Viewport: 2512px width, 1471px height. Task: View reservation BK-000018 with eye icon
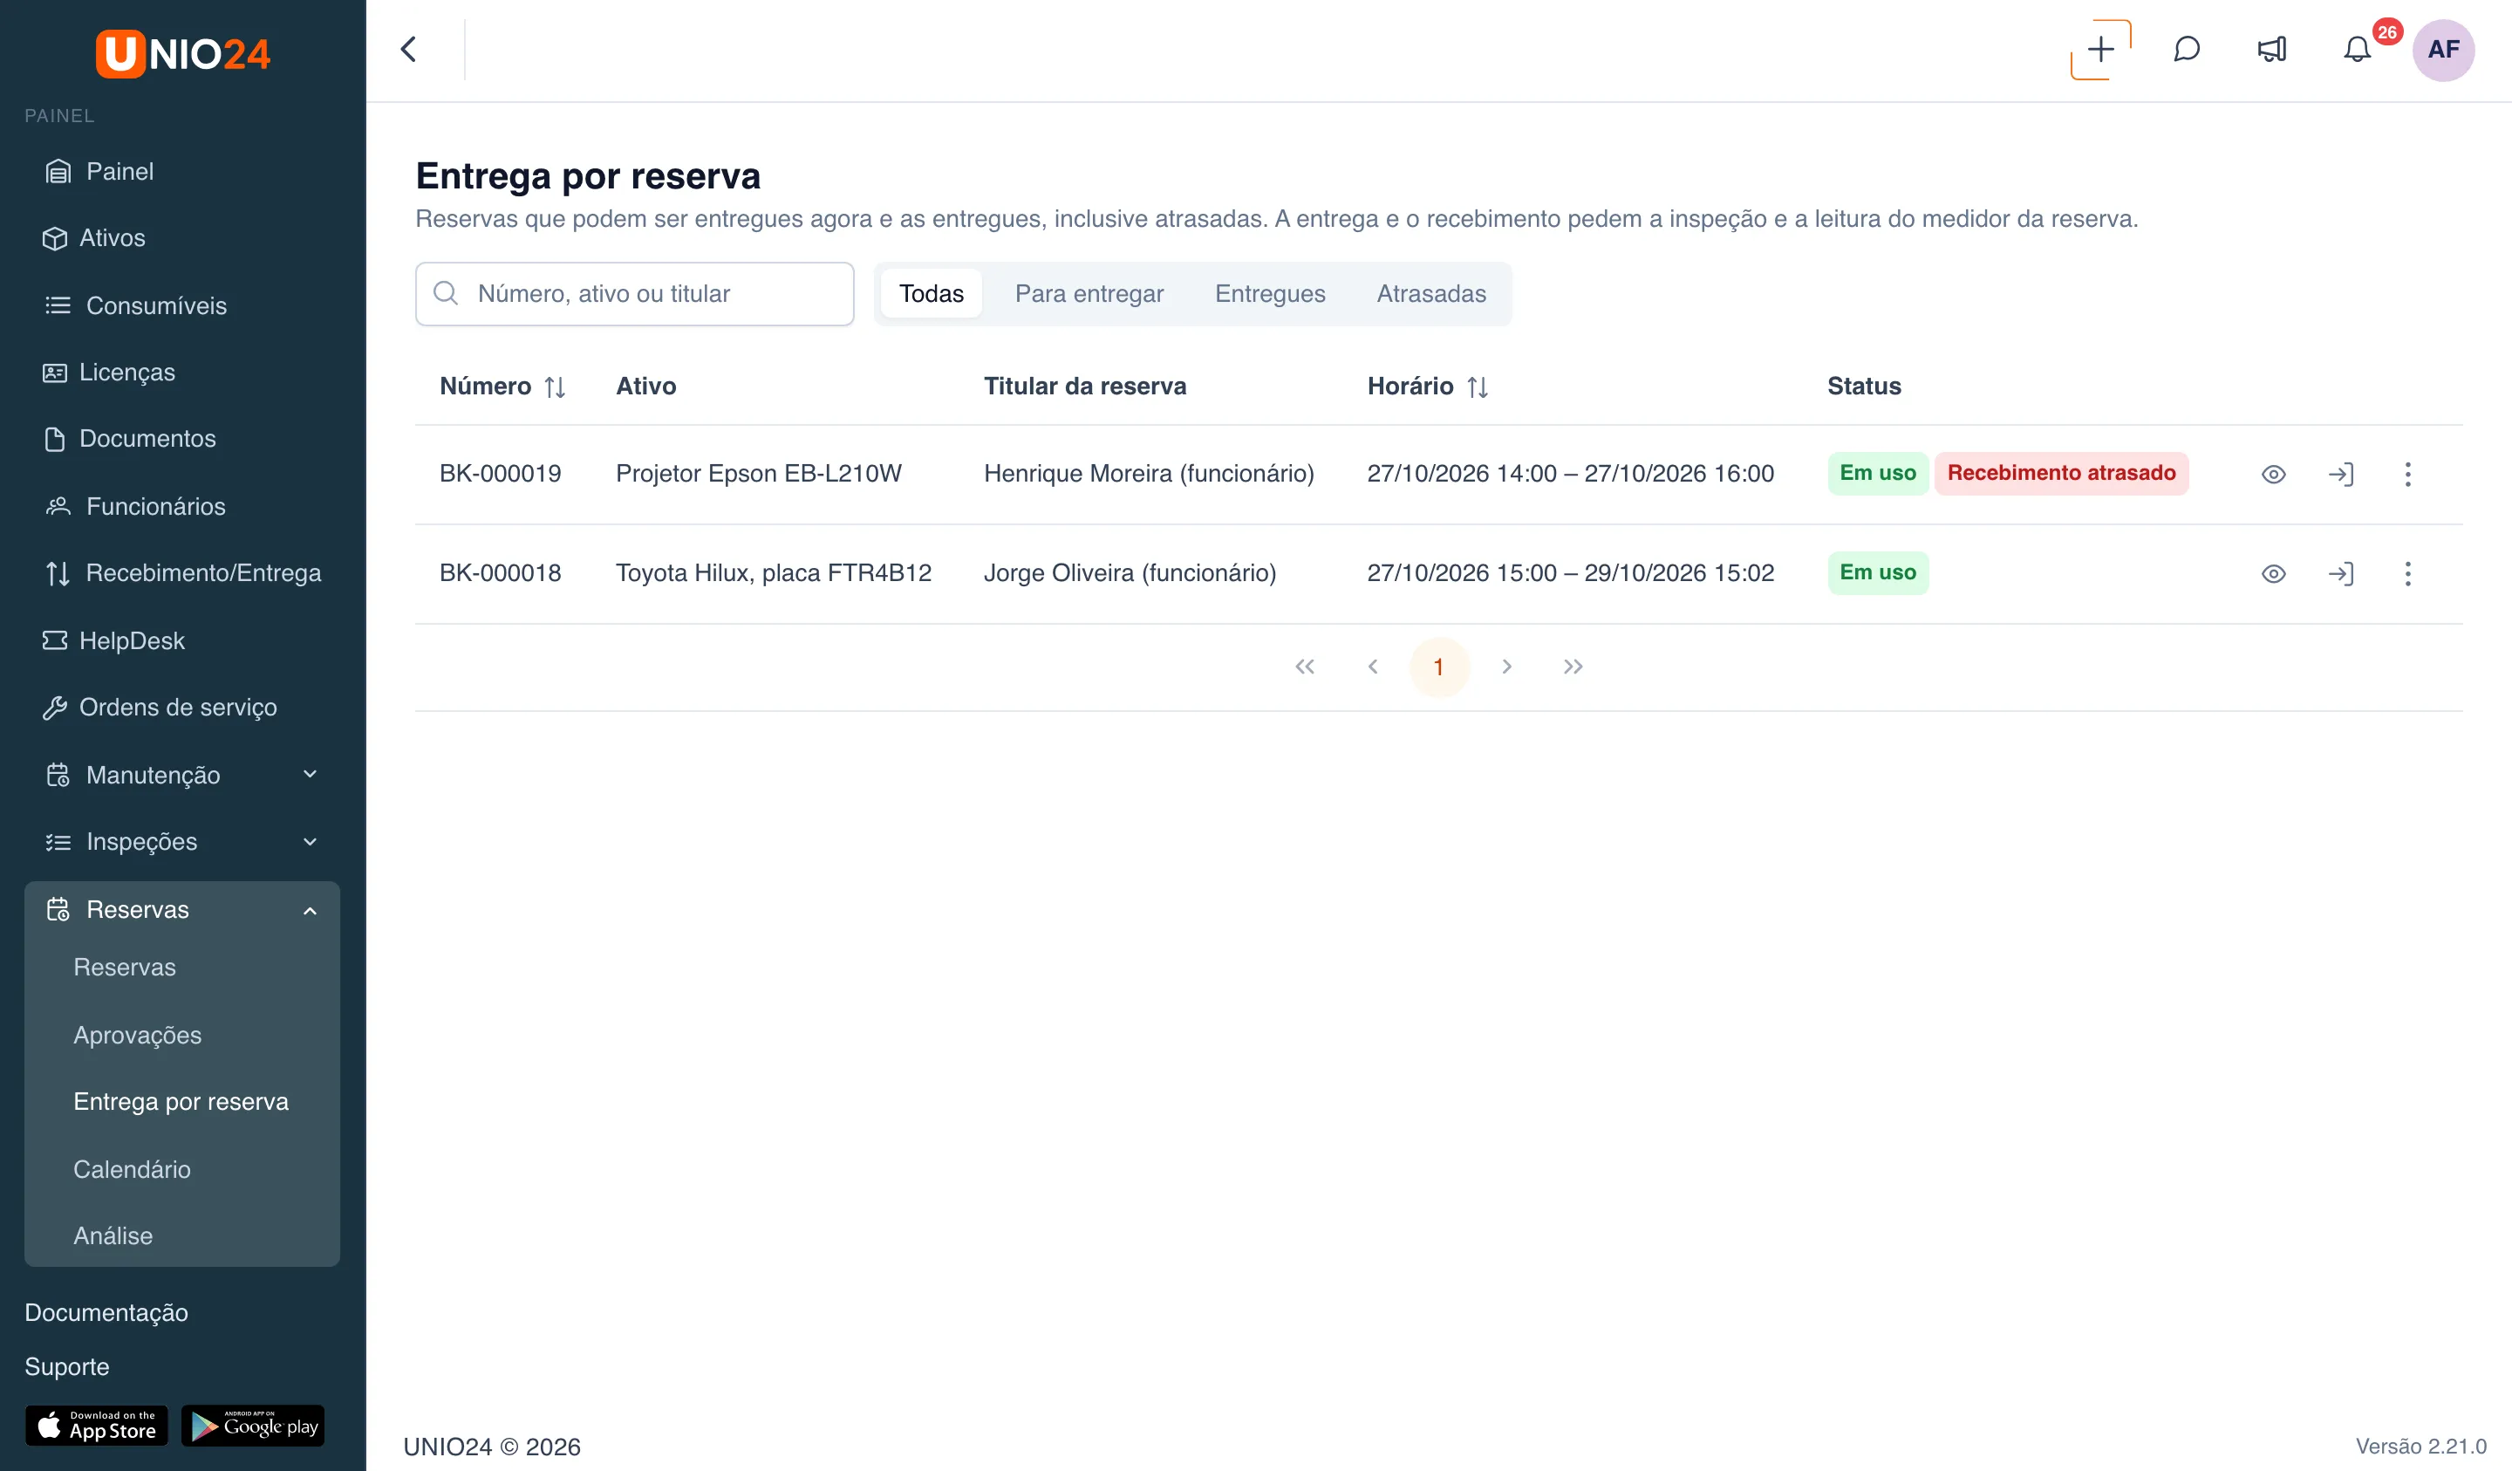point(2273,573)
